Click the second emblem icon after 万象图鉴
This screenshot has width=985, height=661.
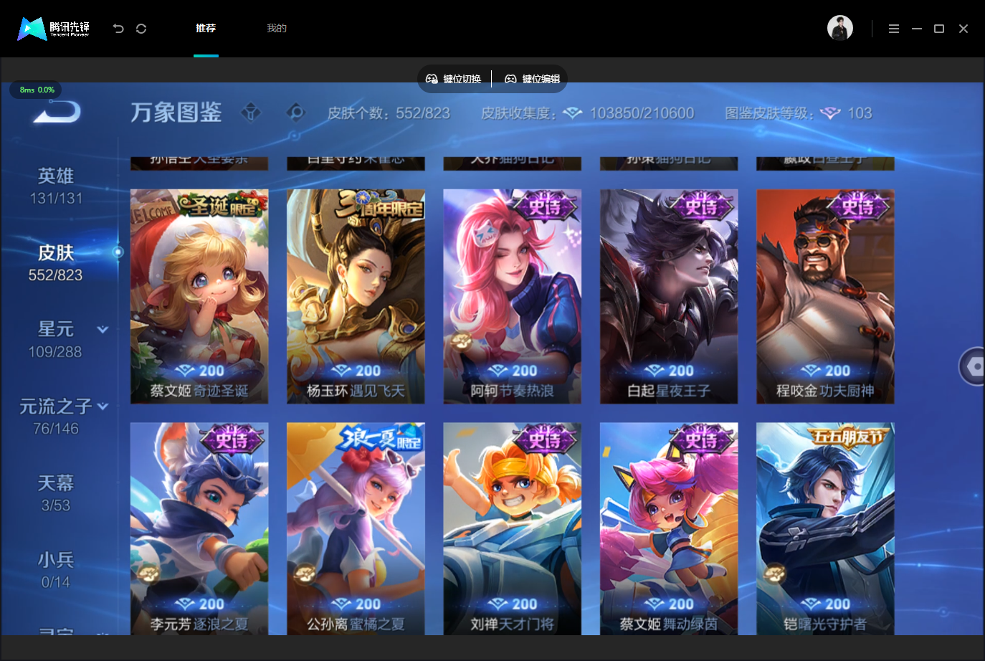[295, 113]
